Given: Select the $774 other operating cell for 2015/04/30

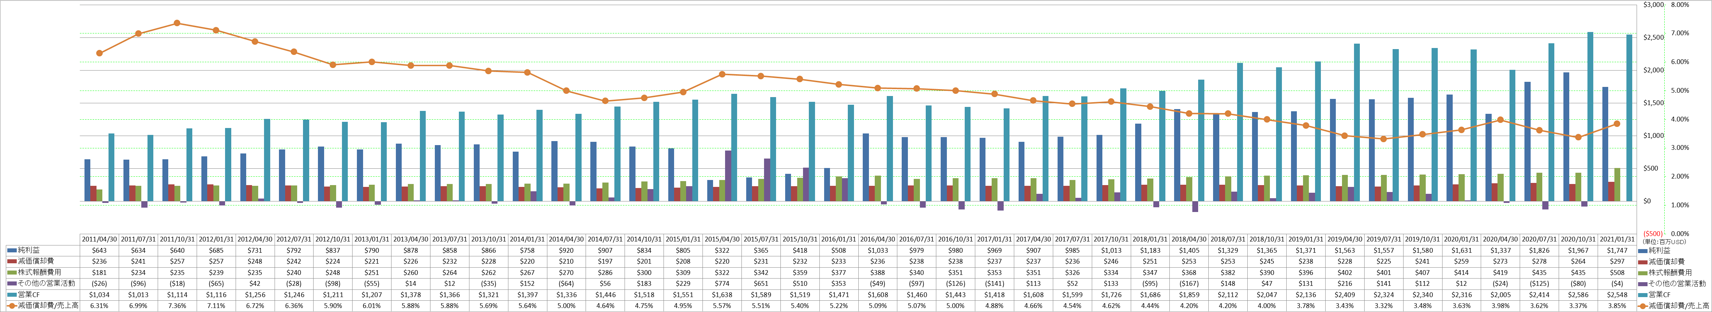Looking at the screenshot, I should pos(722,284).
